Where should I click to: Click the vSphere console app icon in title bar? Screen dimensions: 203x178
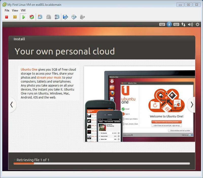click(4, 5)
